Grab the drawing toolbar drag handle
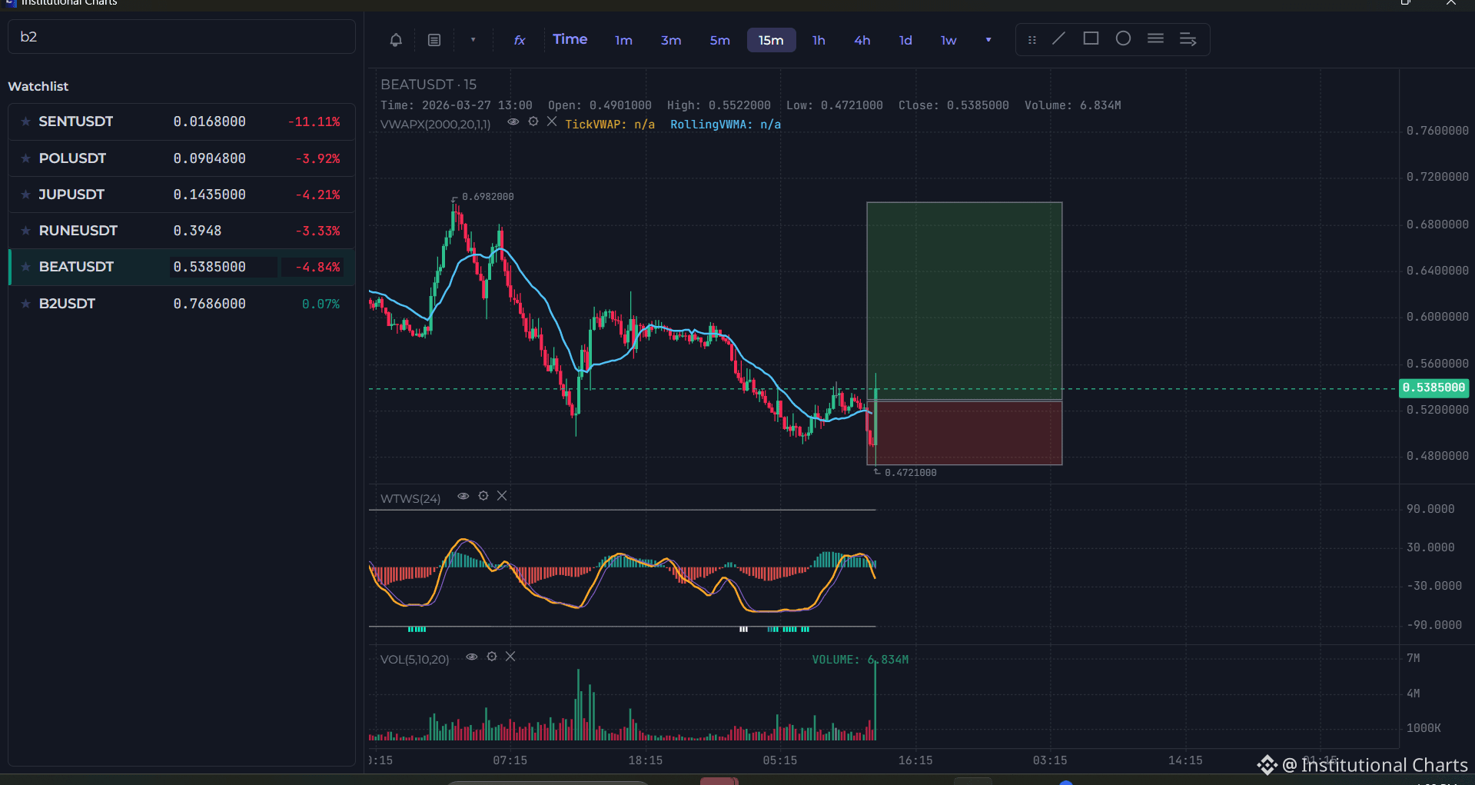 click(x=1032, y=40)
